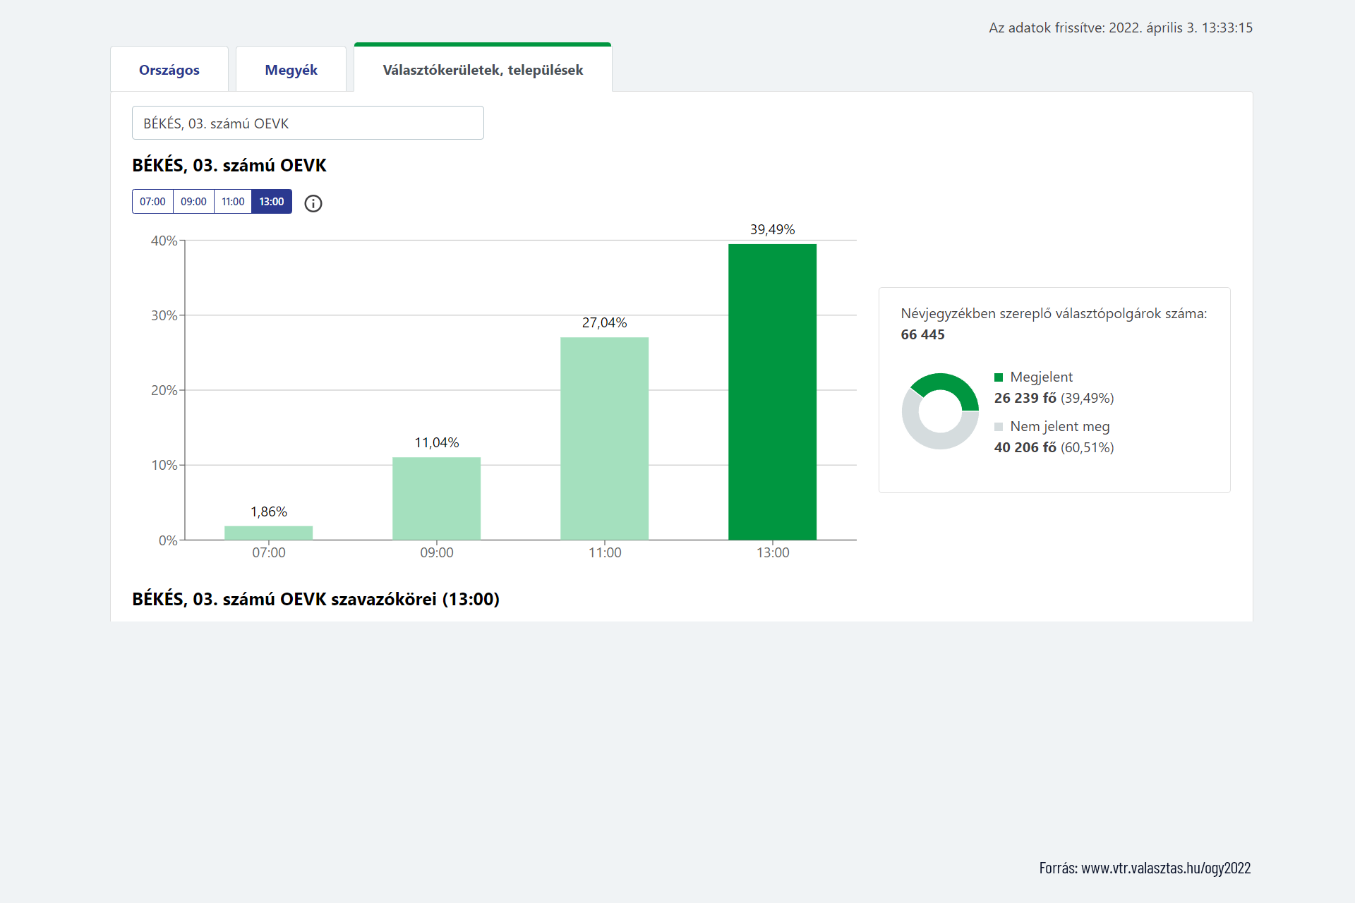Open Választókerületek, települések tab

click(x=483, y=70)
